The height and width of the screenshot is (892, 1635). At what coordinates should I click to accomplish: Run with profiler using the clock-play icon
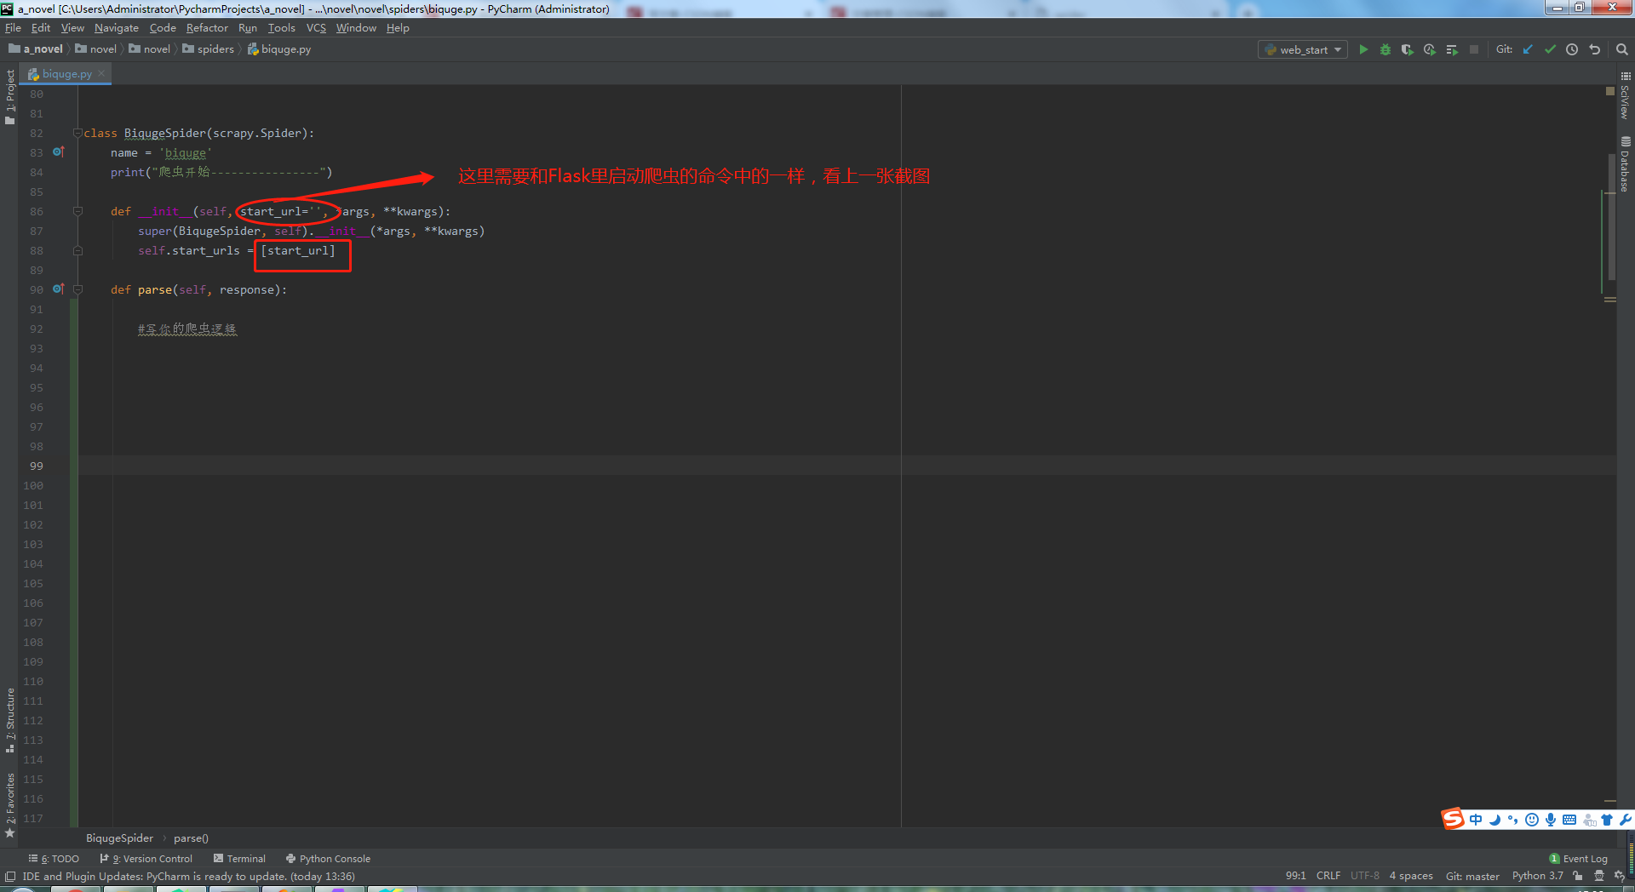tap(1429, 49)
